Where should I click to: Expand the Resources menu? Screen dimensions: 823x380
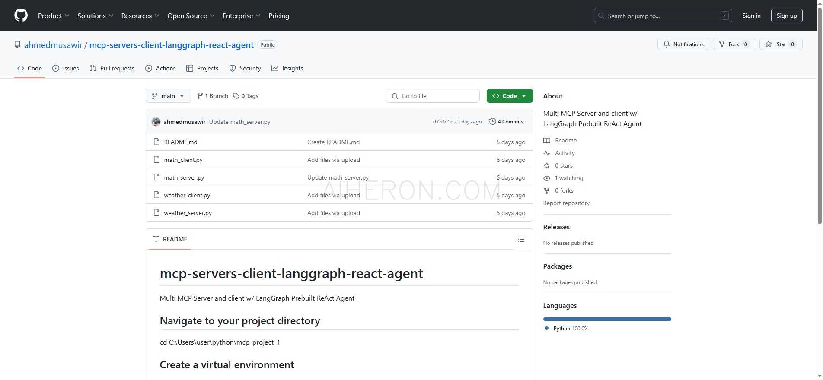pos(140,16)
